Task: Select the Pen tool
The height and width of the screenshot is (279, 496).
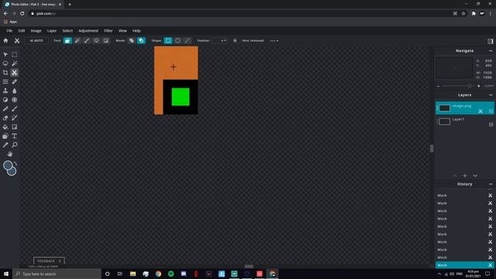Action: (5, 108)
